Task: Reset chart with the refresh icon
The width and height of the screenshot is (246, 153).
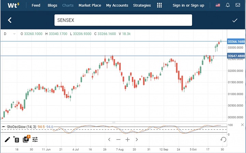Action: click(x=223, y=139)
